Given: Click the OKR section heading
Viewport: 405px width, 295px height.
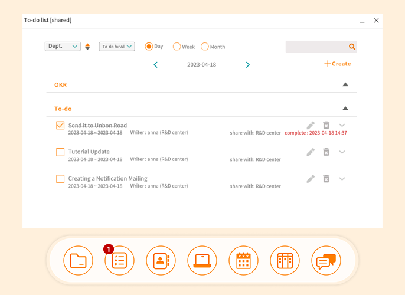Looking at the screenshot, I should click(60, 85).
